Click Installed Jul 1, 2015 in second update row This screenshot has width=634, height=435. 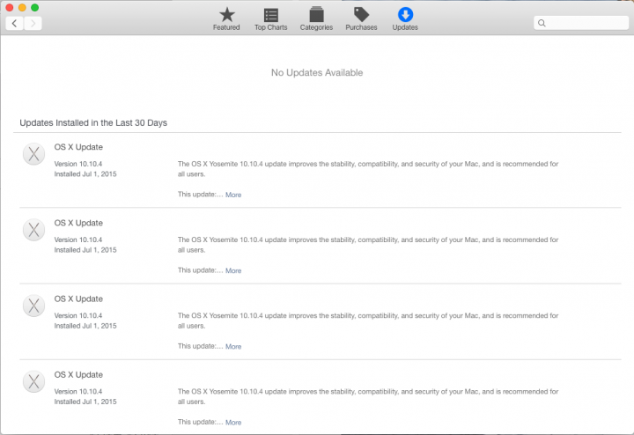pos(85,250)
